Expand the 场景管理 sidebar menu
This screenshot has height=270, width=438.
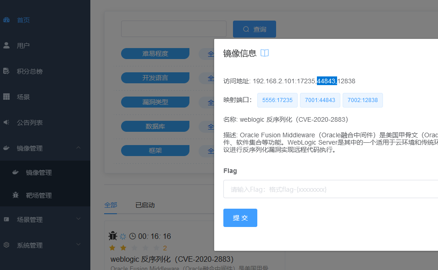[x=78, y=220]
